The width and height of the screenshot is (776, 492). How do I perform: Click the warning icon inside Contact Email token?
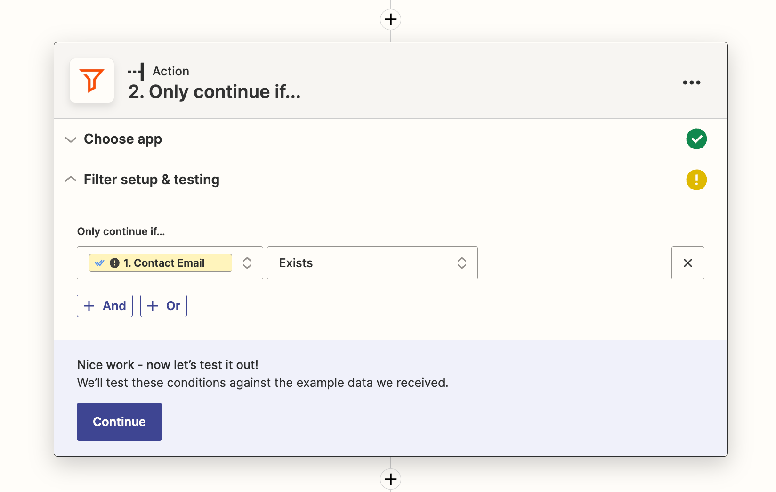click(x=115, y=262)
